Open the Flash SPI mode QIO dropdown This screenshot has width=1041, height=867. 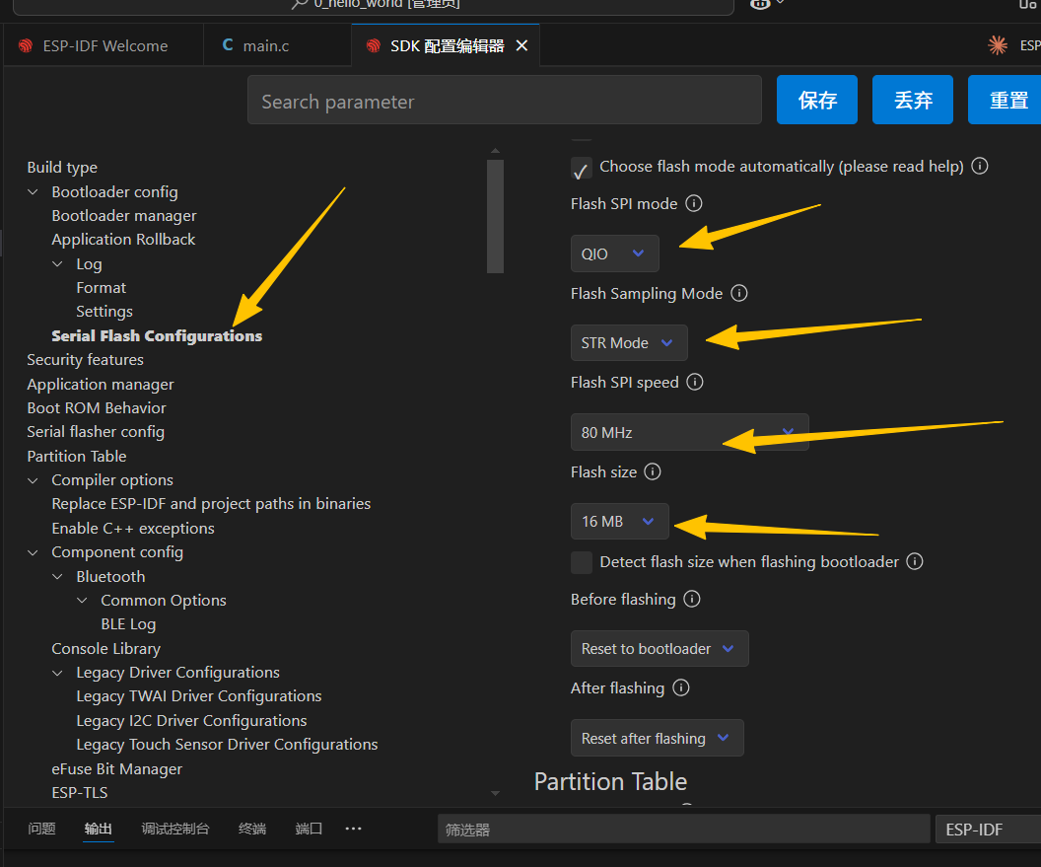tap(615, 253)
